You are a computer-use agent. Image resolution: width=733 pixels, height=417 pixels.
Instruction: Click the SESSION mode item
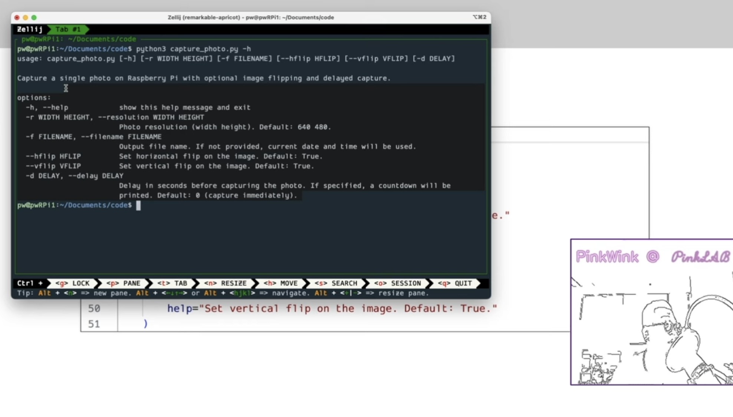(x=397, y=283)
